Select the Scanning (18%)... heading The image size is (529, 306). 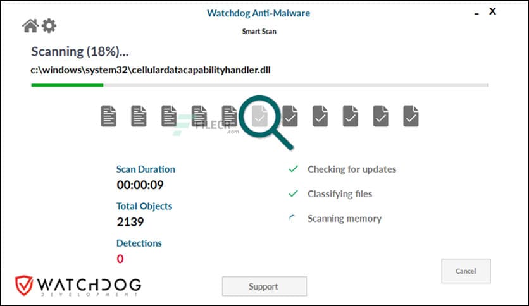(80, 52)
